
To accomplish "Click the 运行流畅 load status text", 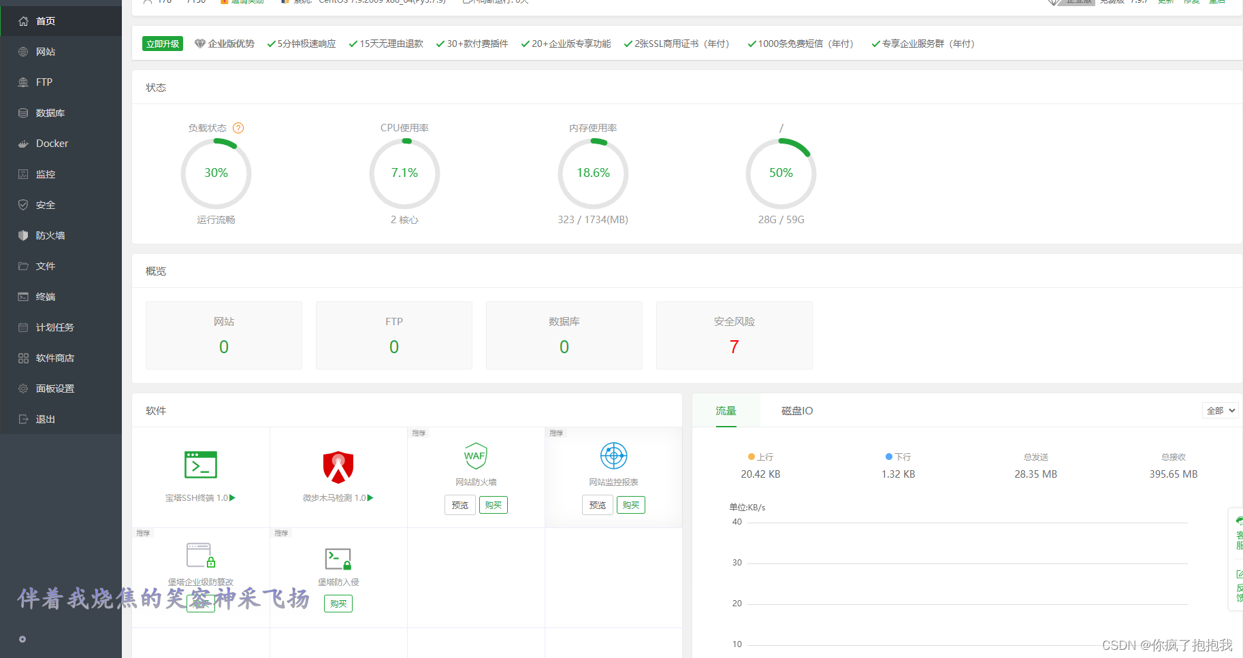I will click(x=216, y=220).
